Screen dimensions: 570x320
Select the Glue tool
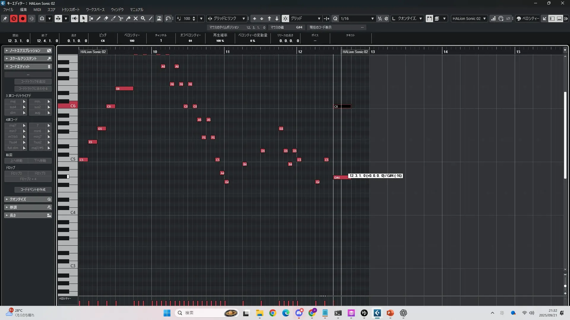click(128, 18)
